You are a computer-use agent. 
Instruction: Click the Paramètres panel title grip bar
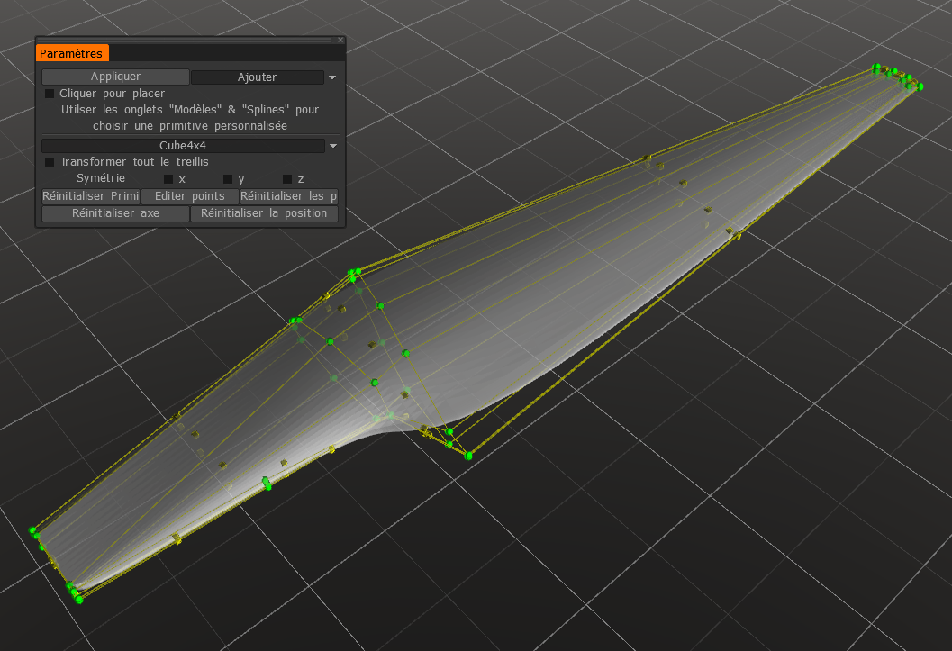tap(186, 40)
